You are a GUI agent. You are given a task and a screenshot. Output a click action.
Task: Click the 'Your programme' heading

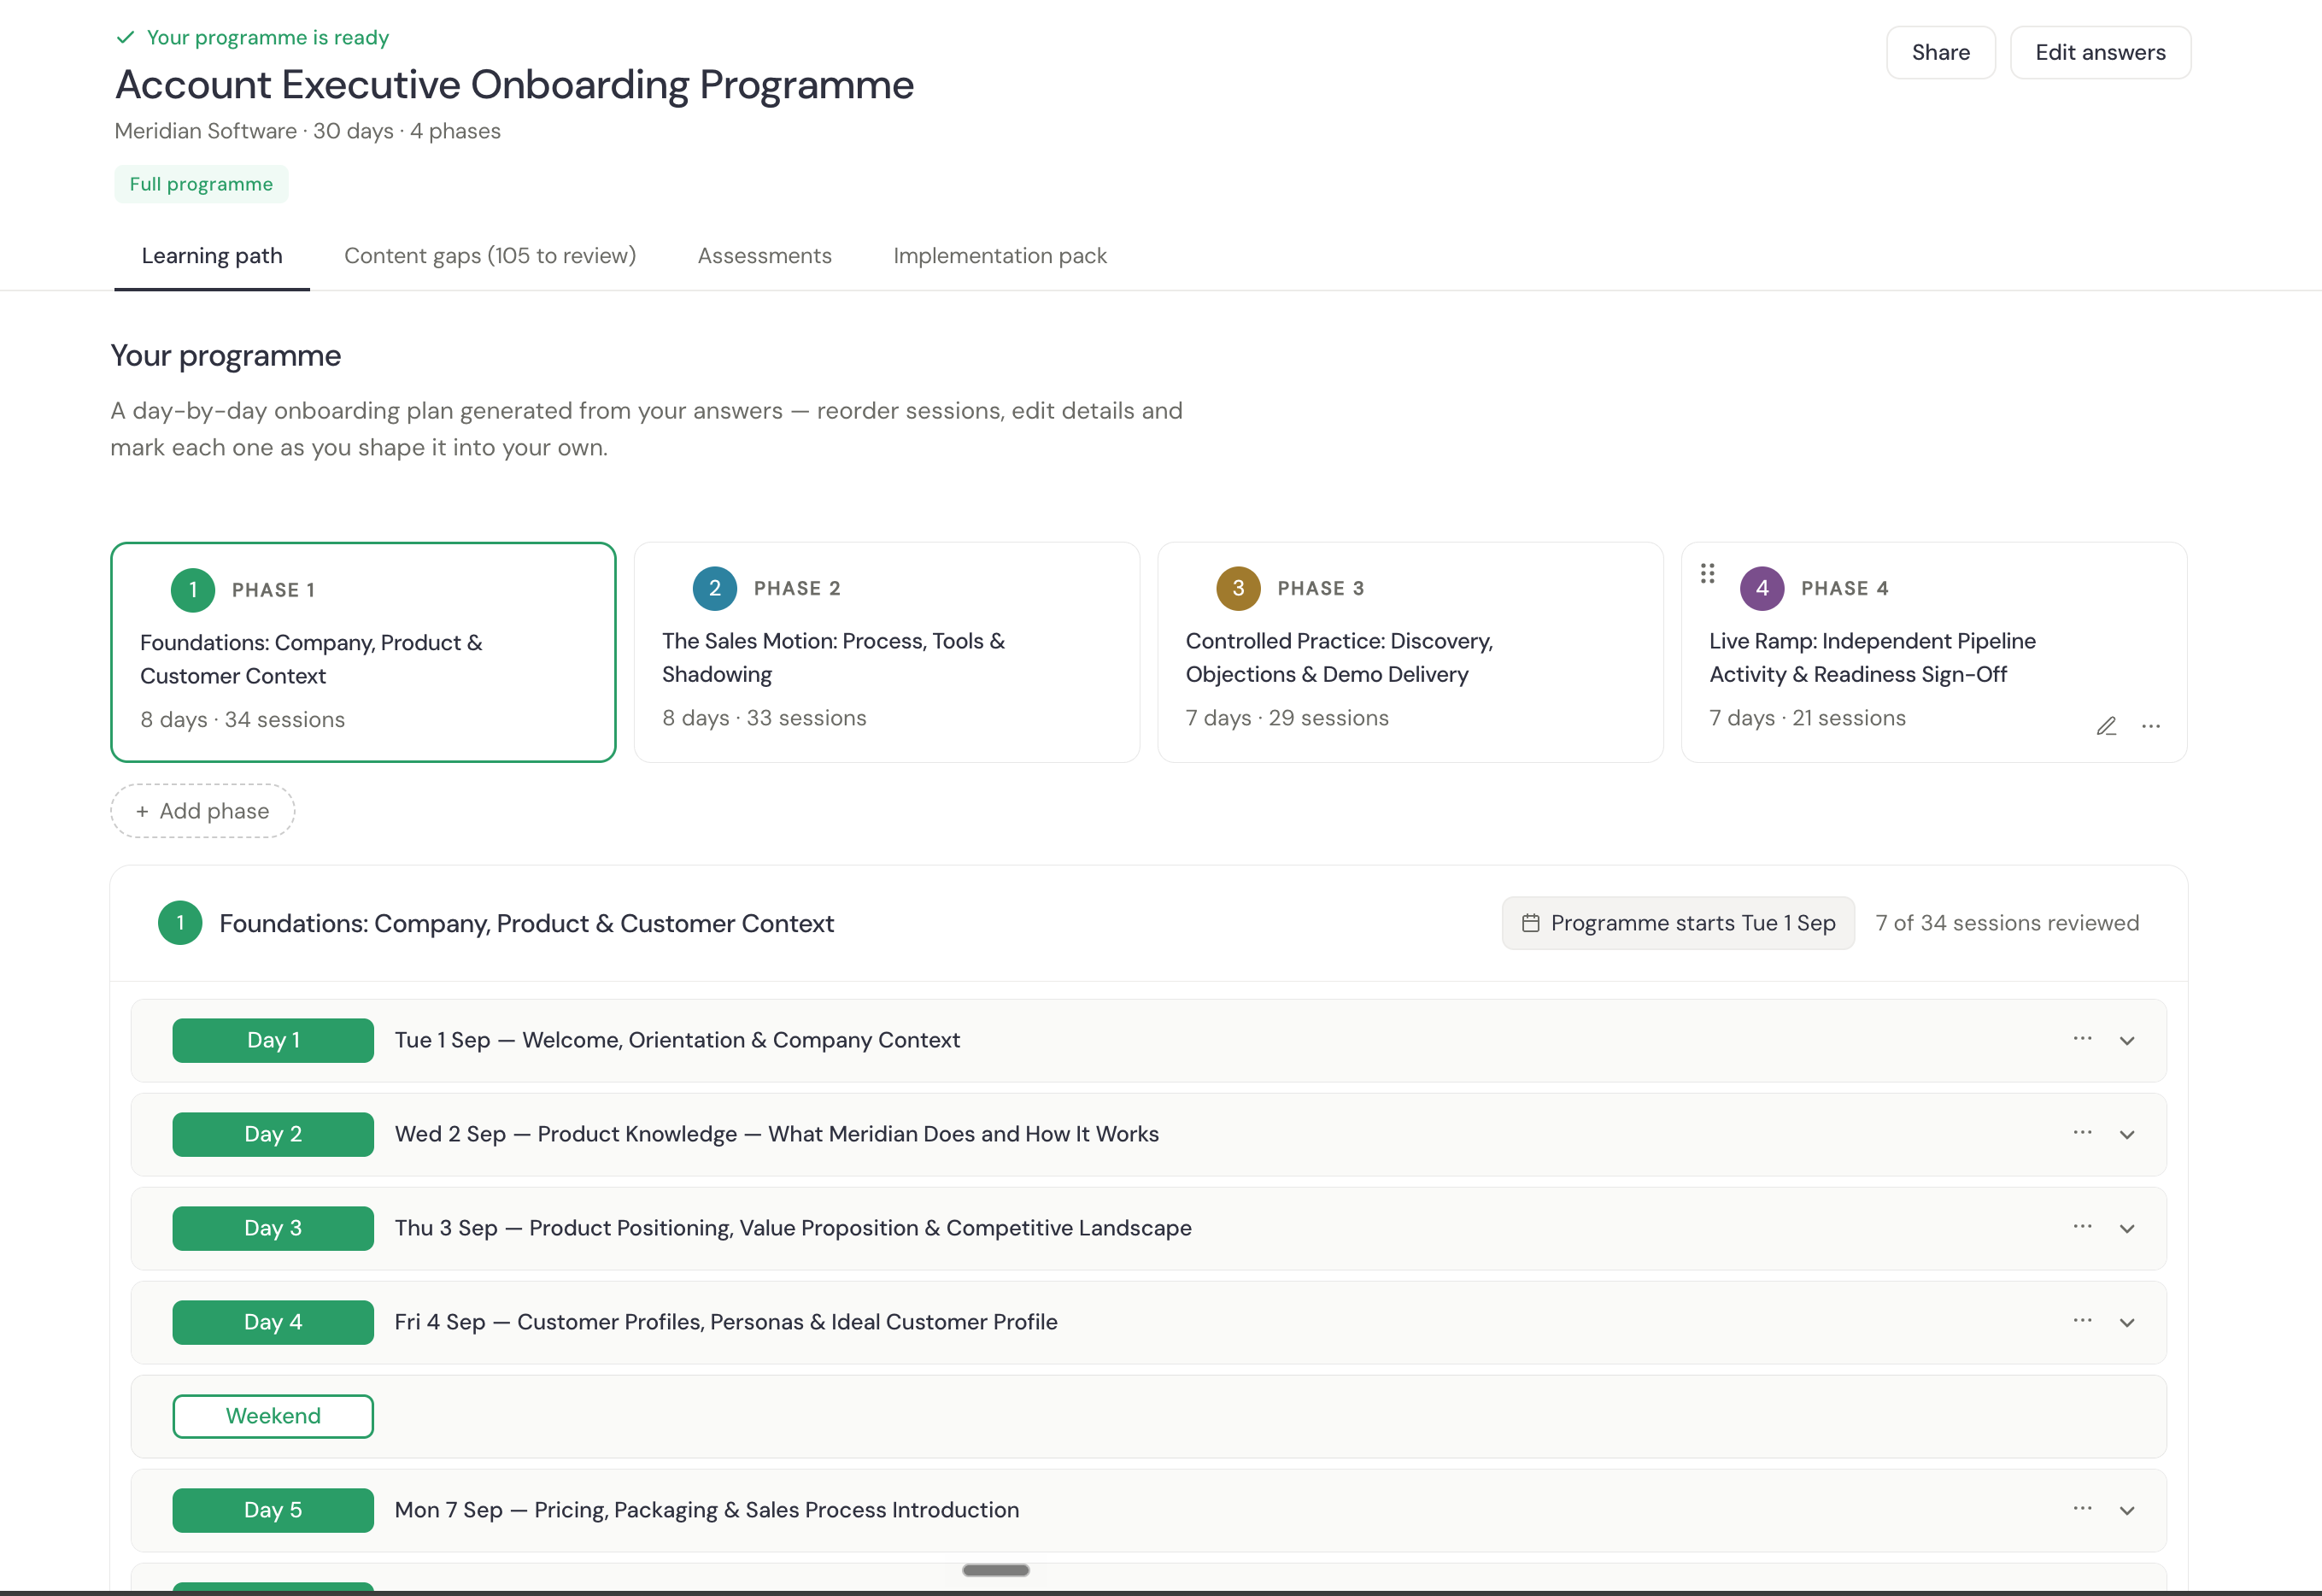coord(226,356)
